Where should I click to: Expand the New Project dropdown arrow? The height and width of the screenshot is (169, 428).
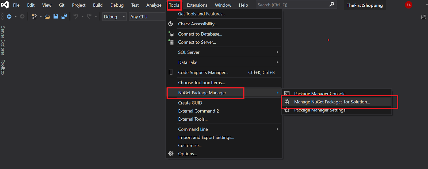pos(41,17)
